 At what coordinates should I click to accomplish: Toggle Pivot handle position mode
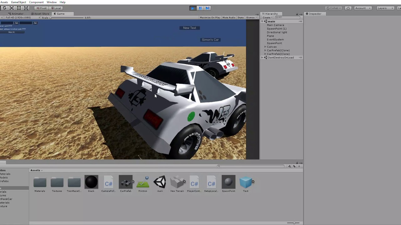(x=41, y=8)
